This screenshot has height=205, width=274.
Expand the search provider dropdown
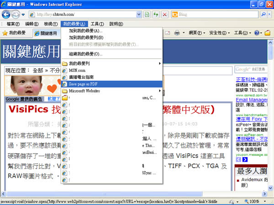(x=269, y=15)
